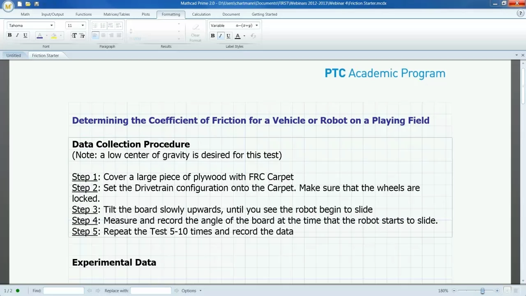Click the vertical scrollbar thumb
The height and width of the screenshot is (296, 526).
click(523, 86)
